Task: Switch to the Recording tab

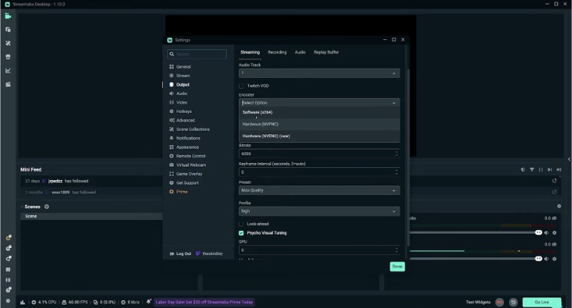Action: tap(277, 52)
